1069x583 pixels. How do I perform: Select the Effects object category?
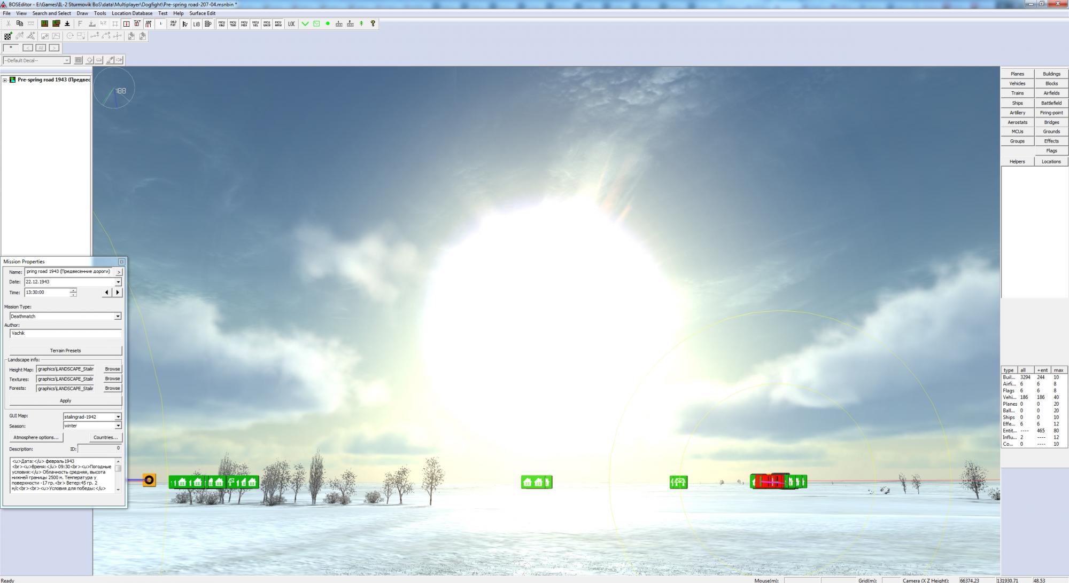[1051, 141]
